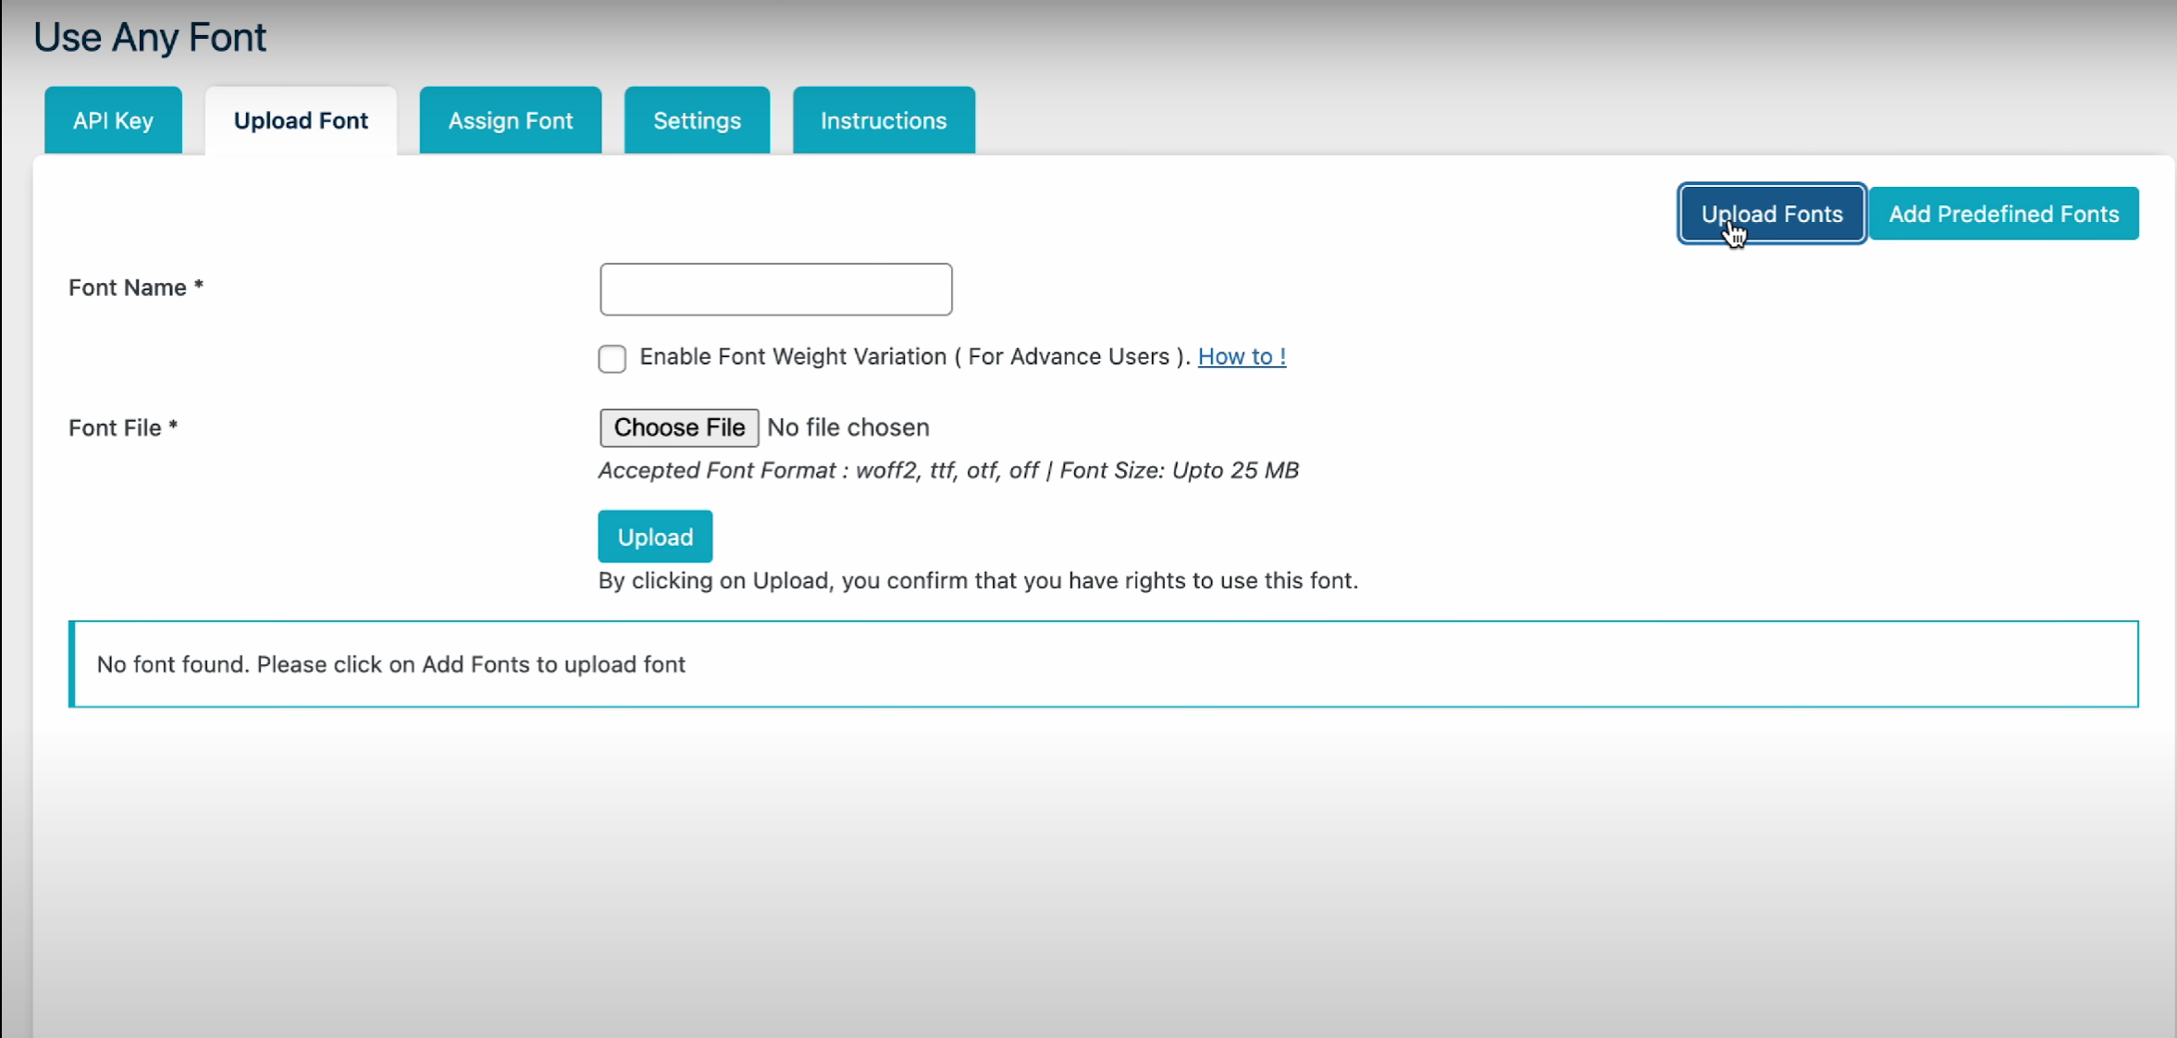Image resolution: width=2177 pixels, height=1038 pixels.
Task: Select the Upload Font tab
Action: click(x=301, y=120)
